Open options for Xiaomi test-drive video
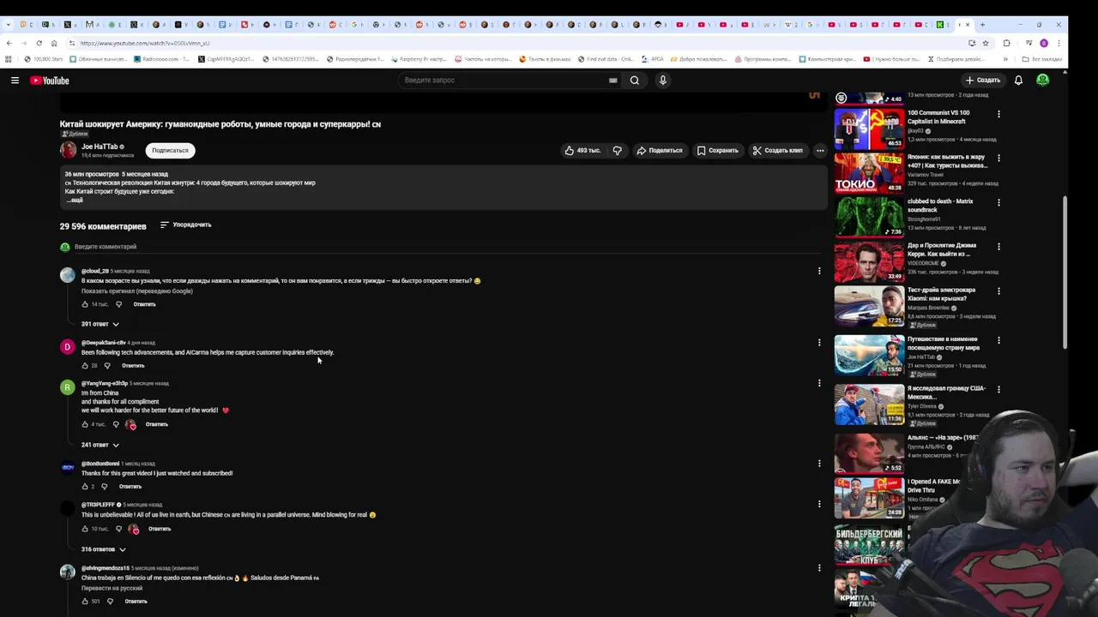 click(x=998, y=291)
